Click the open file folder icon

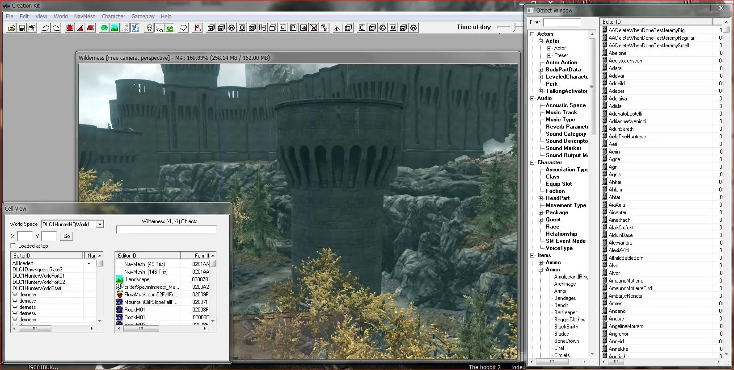11,28
